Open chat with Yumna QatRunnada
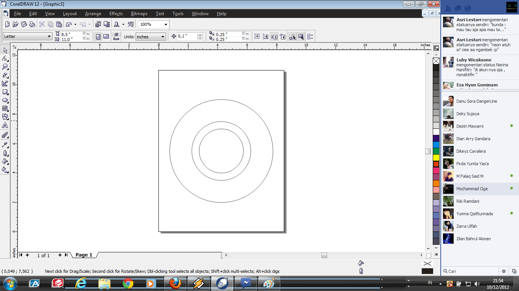The width and height of the screenshot is (519, 291). point(479,214)
